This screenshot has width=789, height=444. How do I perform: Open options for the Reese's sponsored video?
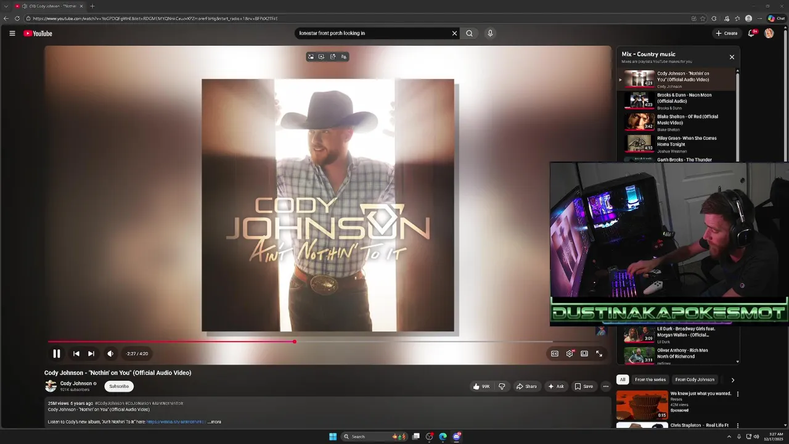pyautogui.click(x=737, y=394)
